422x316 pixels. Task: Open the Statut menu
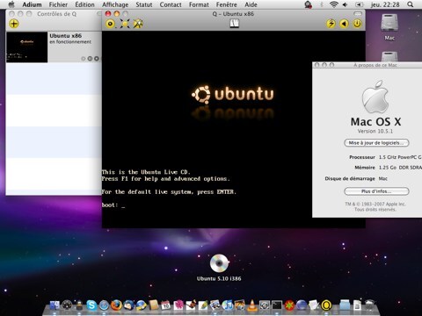pyautogui.click(x=144, y=4)
